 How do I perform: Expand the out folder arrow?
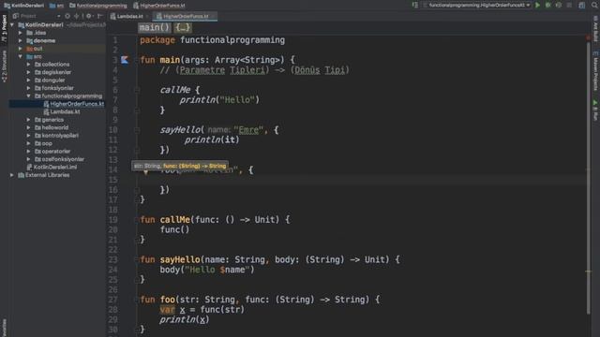[21, 49]
